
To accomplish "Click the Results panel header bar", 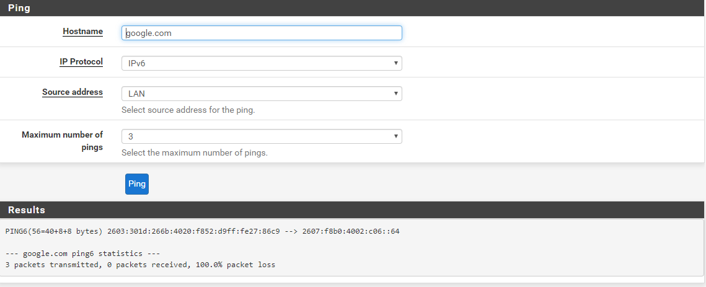I will click(352, 210).
